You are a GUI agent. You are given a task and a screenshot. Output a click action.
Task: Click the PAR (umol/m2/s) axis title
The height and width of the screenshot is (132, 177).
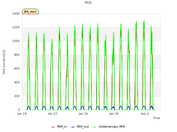pos(4,62)
